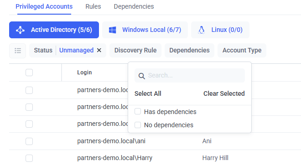Check the Has dependencies option
Image resolution: width=301 pixels, height=166 pixels.
(x=138, y=111)
